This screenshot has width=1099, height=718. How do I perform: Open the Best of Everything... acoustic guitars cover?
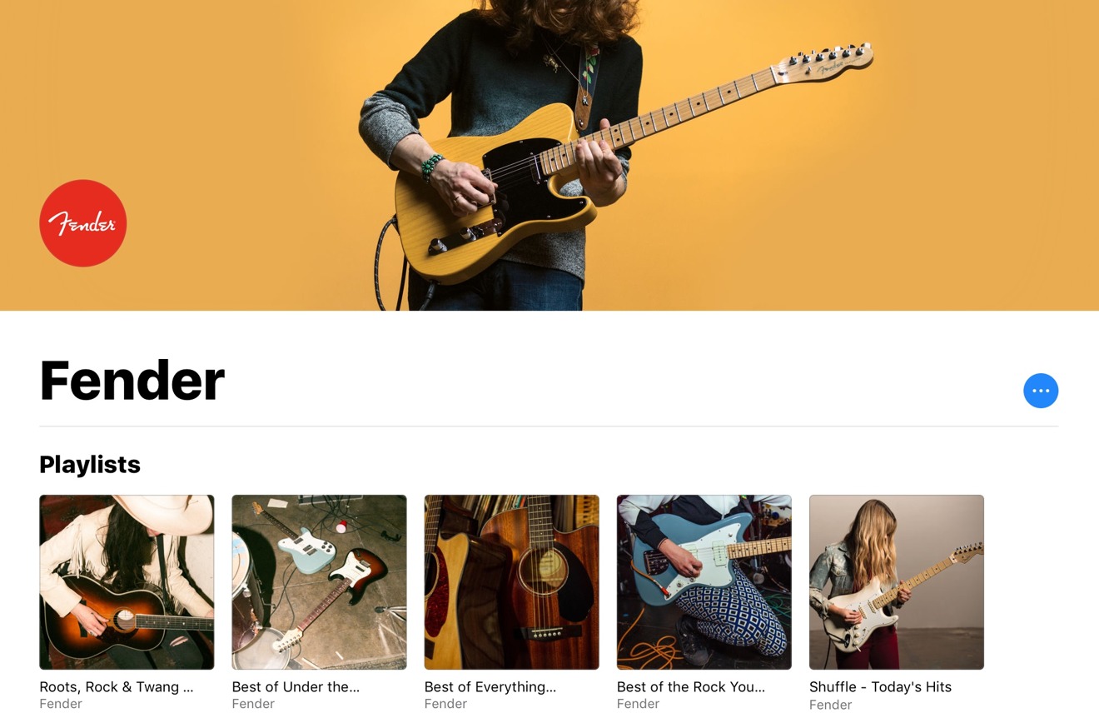pyautogui.click(x=511, y=582)
